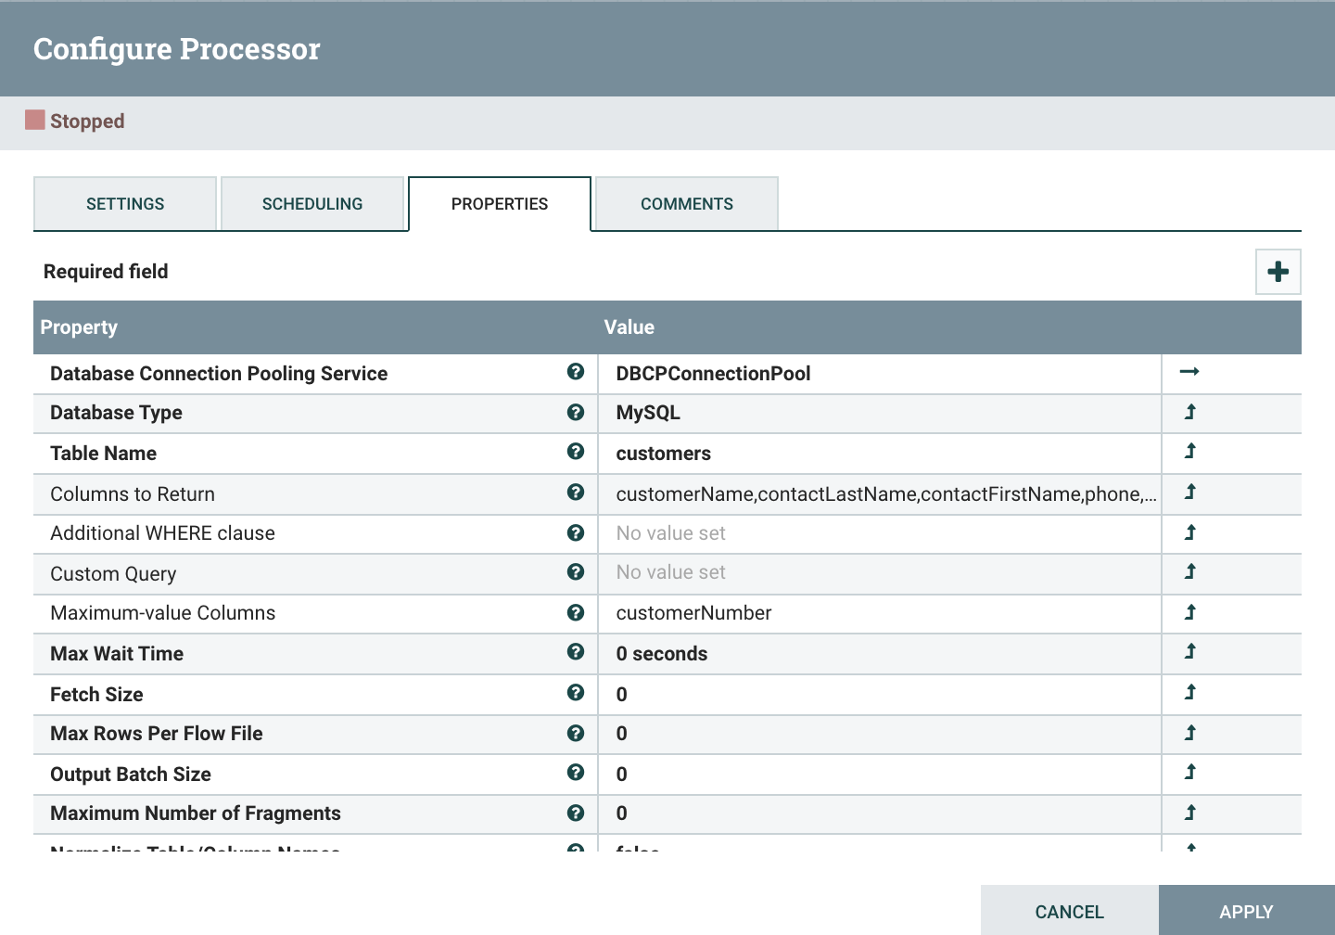The image size is (1335, 935).
Task: Go to DBCPConnectionPool service arrow
Action: [x=1189, y=372]
